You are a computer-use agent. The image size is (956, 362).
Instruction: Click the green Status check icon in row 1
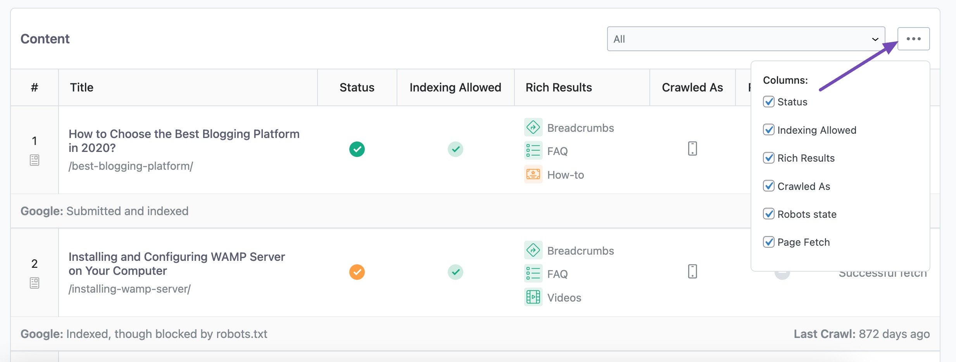tap(357, 149)
